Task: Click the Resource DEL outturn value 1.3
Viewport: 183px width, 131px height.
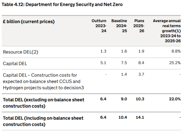Action: pyautogui.click(x=103, y=51)
